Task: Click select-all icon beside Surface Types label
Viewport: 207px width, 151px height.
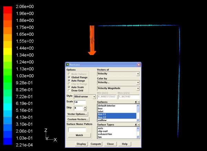Action: pos(136,125)
